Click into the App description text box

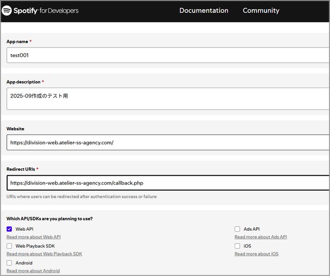pyautogui.click(x=165, y=98)
